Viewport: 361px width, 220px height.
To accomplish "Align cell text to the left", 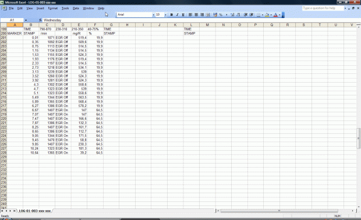I will tap(190, 15).
